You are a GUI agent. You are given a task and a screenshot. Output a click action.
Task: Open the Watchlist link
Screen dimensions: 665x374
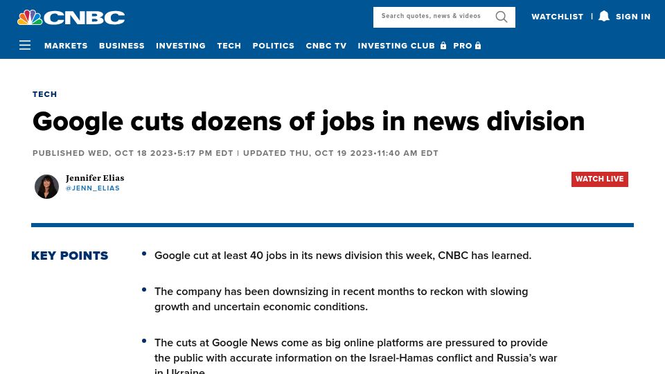pyautogui.click(x=557, y=17)
